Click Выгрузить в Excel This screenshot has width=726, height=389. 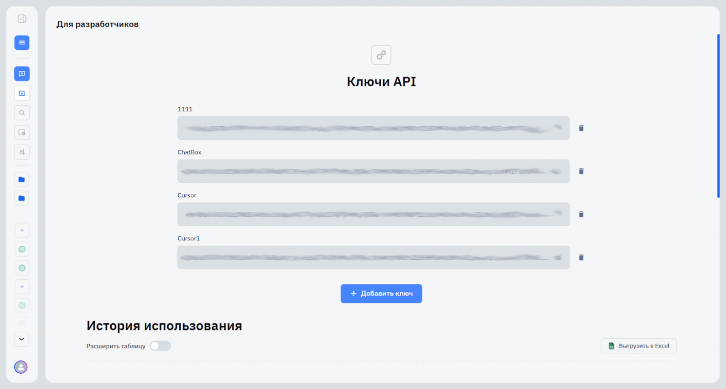click(x=638, y=346)
